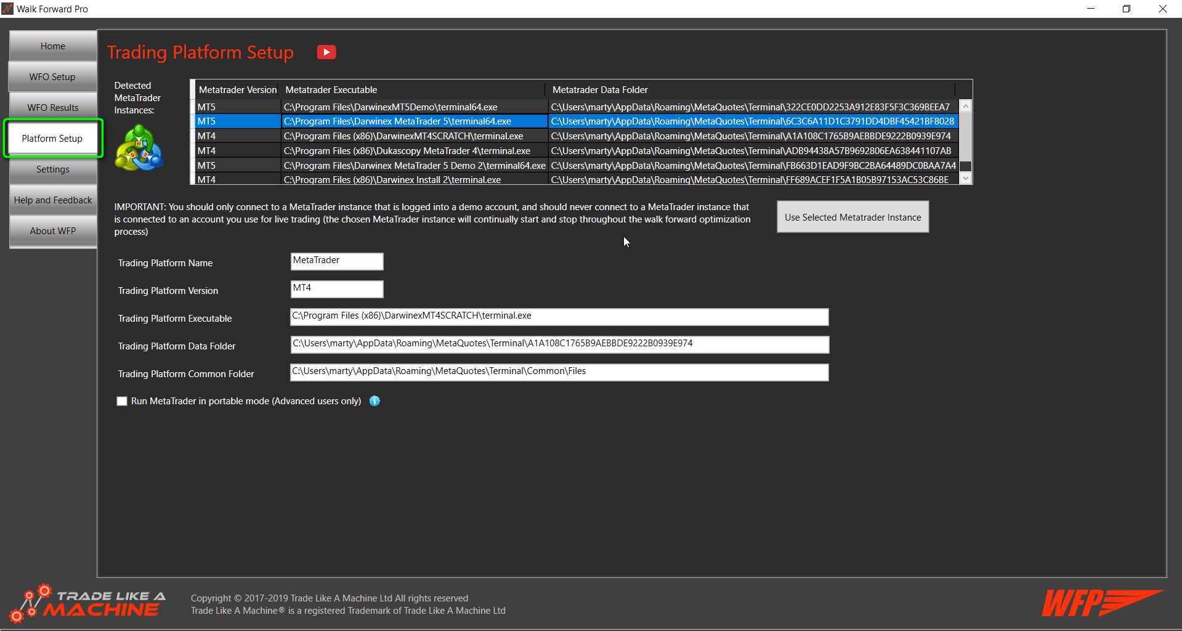The width and height of the screenshot is (1182, 631).
Task: Enable Run MetaTrader in portable mode checkbox
Action: point(122,401)
